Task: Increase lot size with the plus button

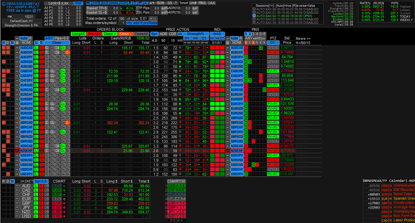Action: pos(151,18)
